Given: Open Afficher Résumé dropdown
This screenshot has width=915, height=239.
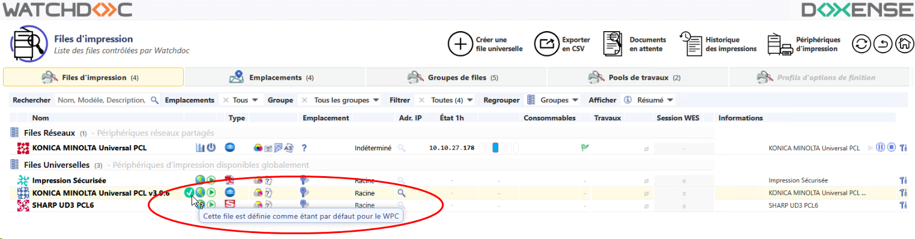Looking at the screenshot, I should click(648, 100).
